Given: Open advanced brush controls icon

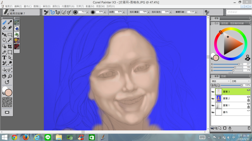Looking at the screenshot, I should click(207, 12).
